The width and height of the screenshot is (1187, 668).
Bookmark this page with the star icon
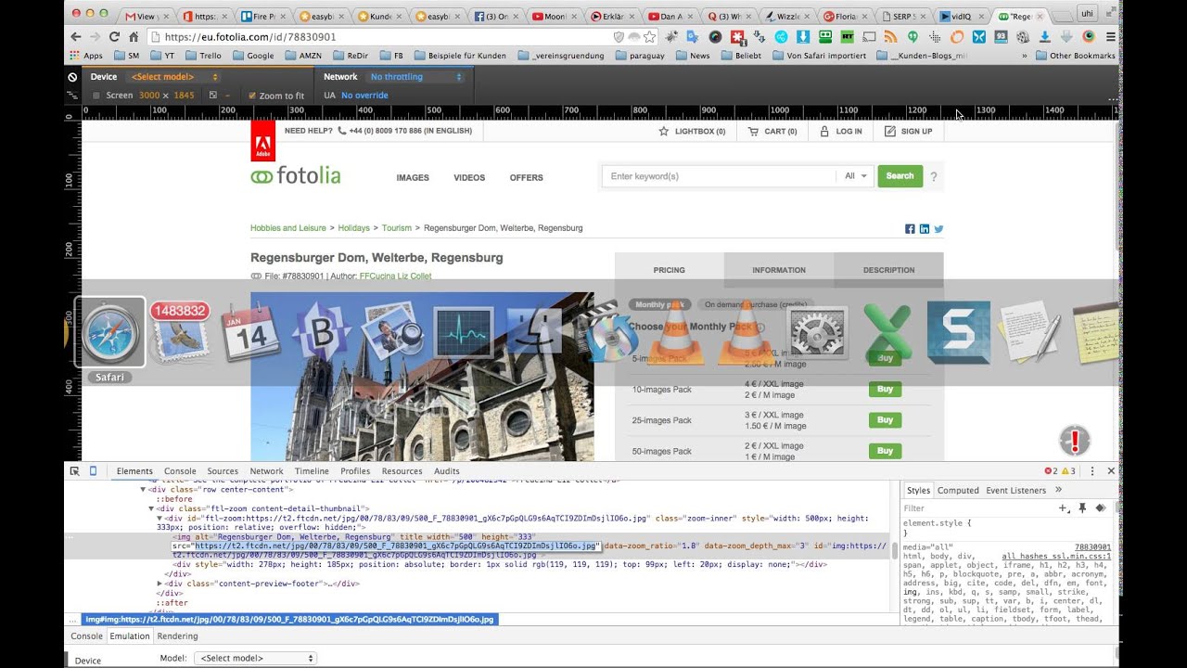click(x=649, y=36)
